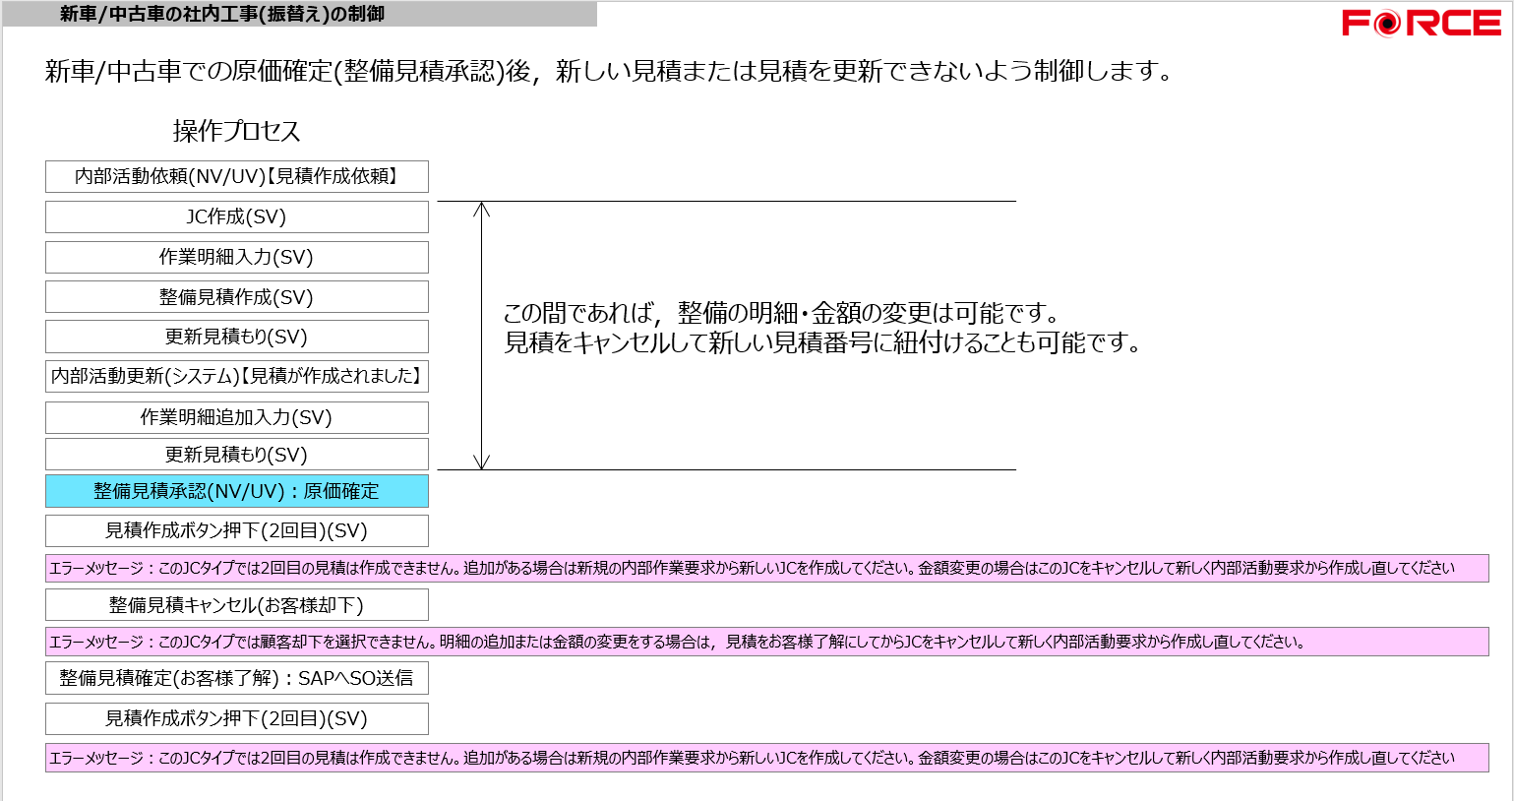Click the 整備見積キャンセル(お客様却下) box

(236, 605)
